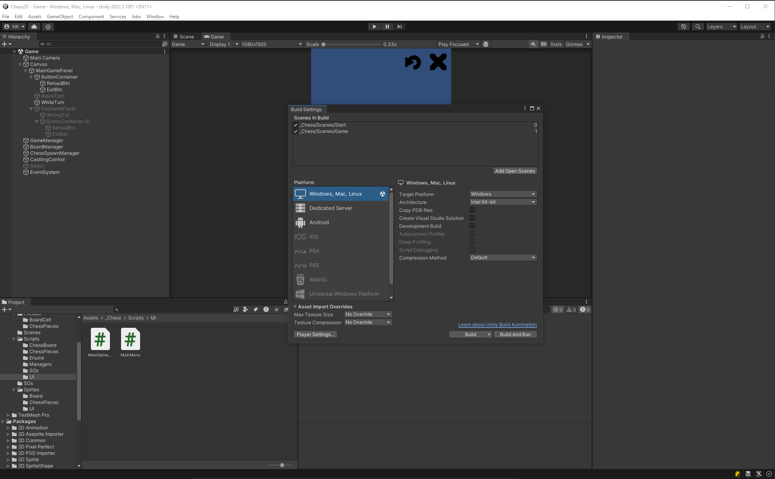Enable Create Visual Studio Solution checkbox
Screen dimensions: 775x479
click(472, 218)
